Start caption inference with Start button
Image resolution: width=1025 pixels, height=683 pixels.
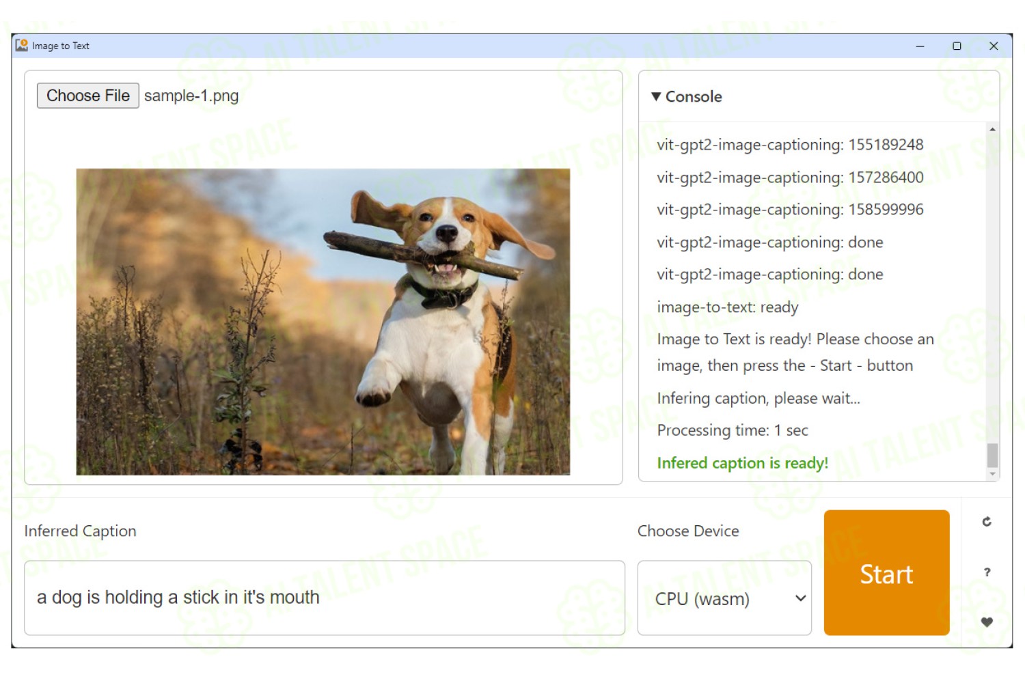pyautogui.click(x=886, y=573)
